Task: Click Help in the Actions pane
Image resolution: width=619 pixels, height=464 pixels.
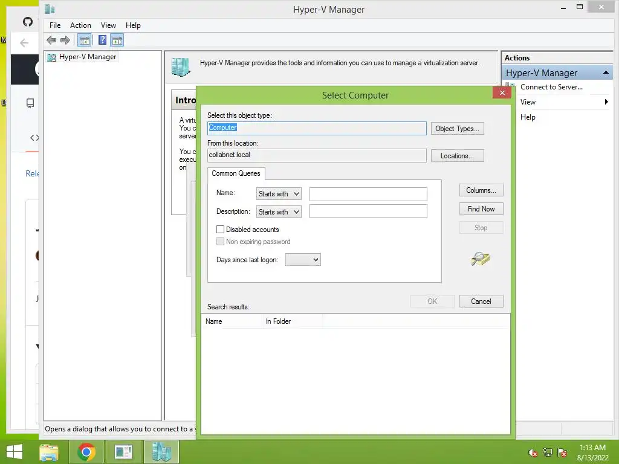Action: click(x=528, y=117)
